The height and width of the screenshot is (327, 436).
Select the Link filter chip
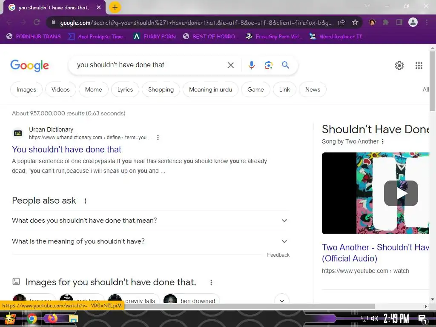click(x=284, y=89)
